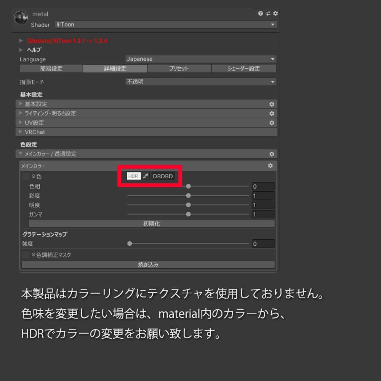This screenshot has height=381, width=381.
Task: Toggle the 色 checkbox
Action: pyautogui.click(x=25, y=176)
